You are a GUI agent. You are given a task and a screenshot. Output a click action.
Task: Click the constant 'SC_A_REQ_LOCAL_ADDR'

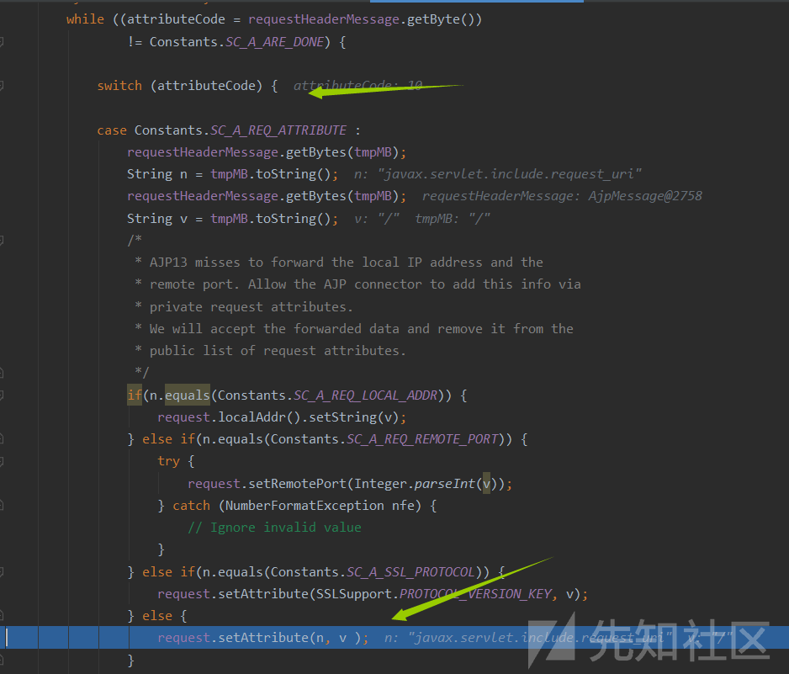click(x=365, y=395)
